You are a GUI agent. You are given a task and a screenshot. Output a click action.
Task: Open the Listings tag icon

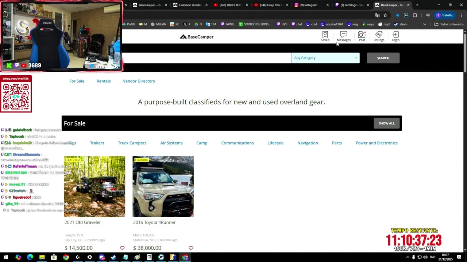379,36
